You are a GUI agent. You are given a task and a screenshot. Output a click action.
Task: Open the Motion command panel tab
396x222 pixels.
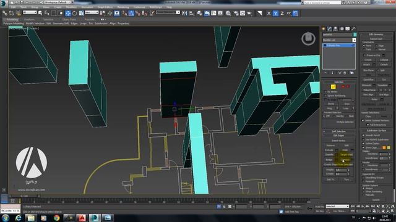pyautogui.click(x=342, y=29)
